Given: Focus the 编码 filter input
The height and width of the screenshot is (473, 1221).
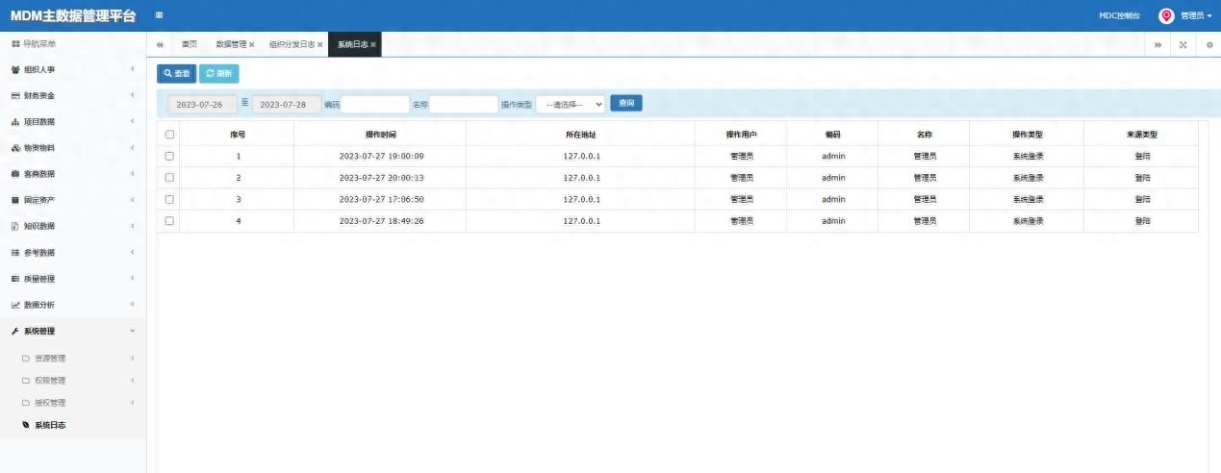Looking at the screenshot, I should (375, 104).
